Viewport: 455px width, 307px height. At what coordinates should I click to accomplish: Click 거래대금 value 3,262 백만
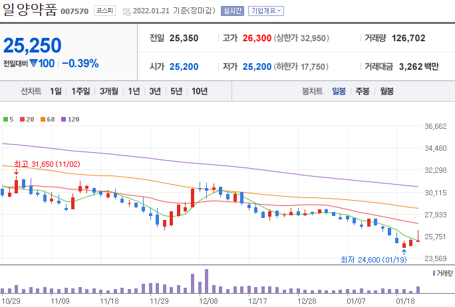418,66
